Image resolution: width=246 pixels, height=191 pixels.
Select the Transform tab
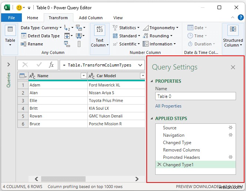(58, 18)
